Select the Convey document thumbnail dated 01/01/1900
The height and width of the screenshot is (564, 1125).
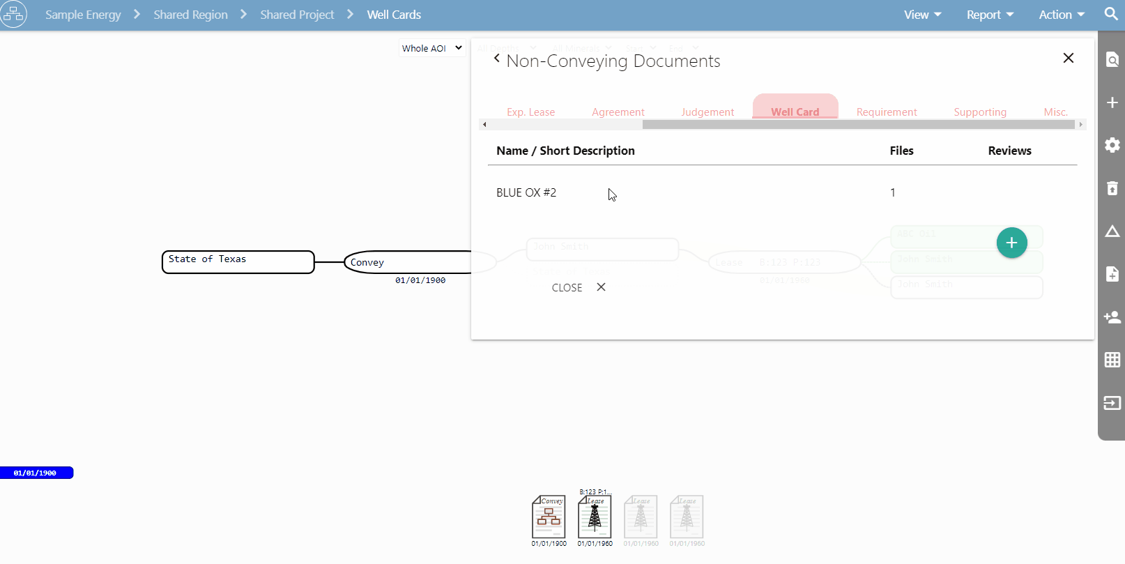(549, 517)
